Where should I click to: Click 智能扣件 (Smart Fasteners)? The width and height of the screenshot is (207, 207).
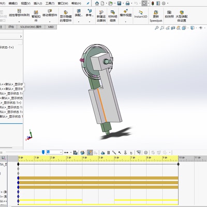click(x=36, y=16)
